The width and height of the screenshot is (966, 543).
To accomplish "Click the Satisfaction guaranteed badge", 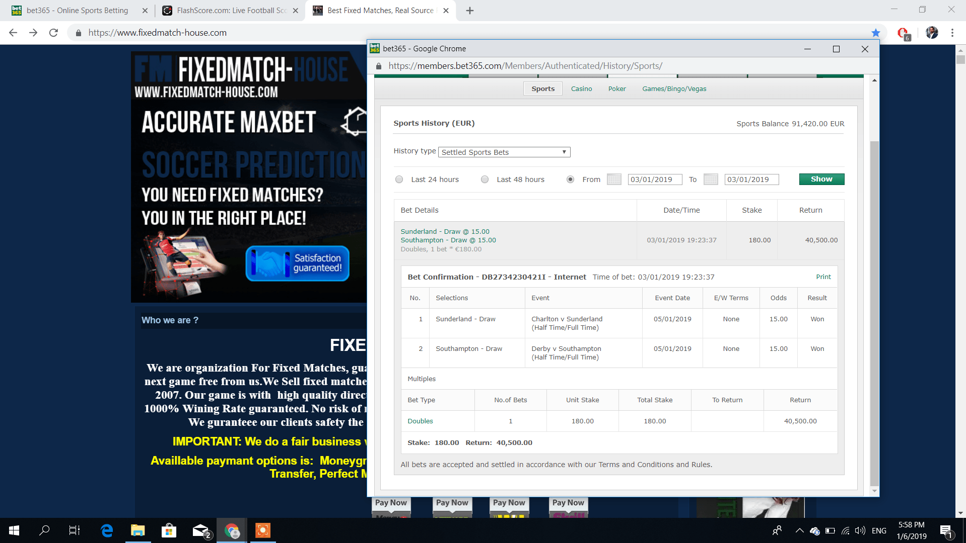I will click(297, 263).
